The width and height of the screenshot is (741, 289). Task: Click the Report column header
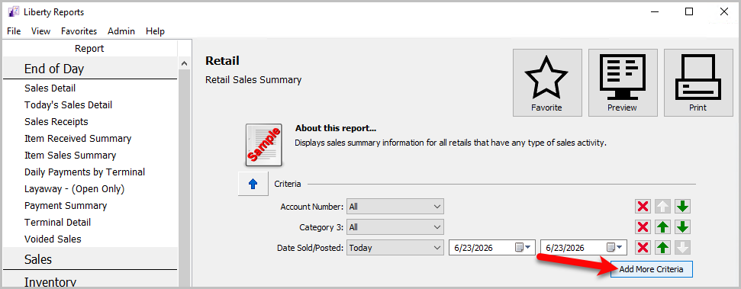pyautogui.click(x=89, y=49)
